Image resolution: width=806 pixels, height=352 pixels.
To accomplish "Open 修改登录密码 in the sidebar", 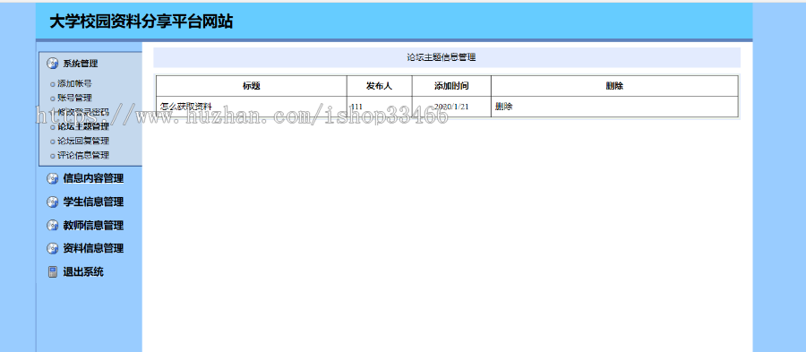I will (x=83, y=112).
